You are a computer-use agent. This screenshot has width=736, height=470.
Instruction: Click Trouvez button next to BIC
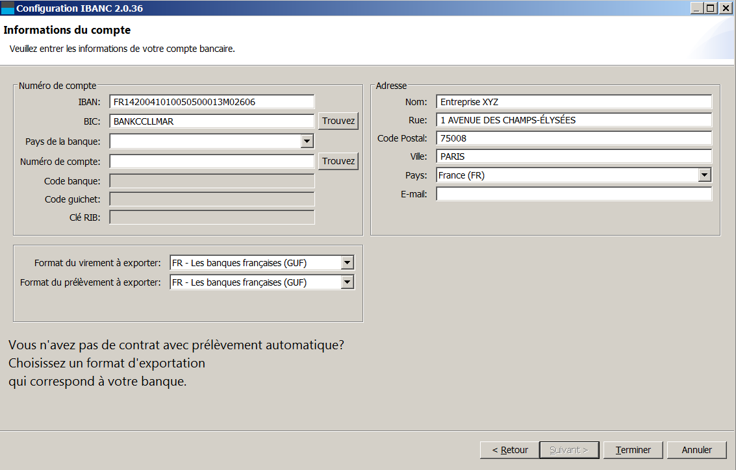click(x=338, y=121)
